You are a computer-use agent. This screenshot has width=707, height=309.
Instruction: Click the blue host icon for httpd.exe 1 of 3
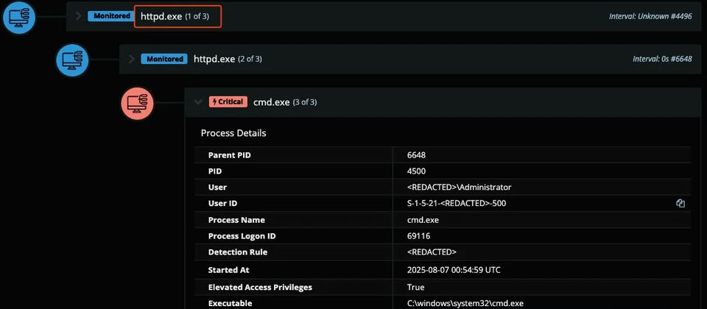(x=18, y=17)
